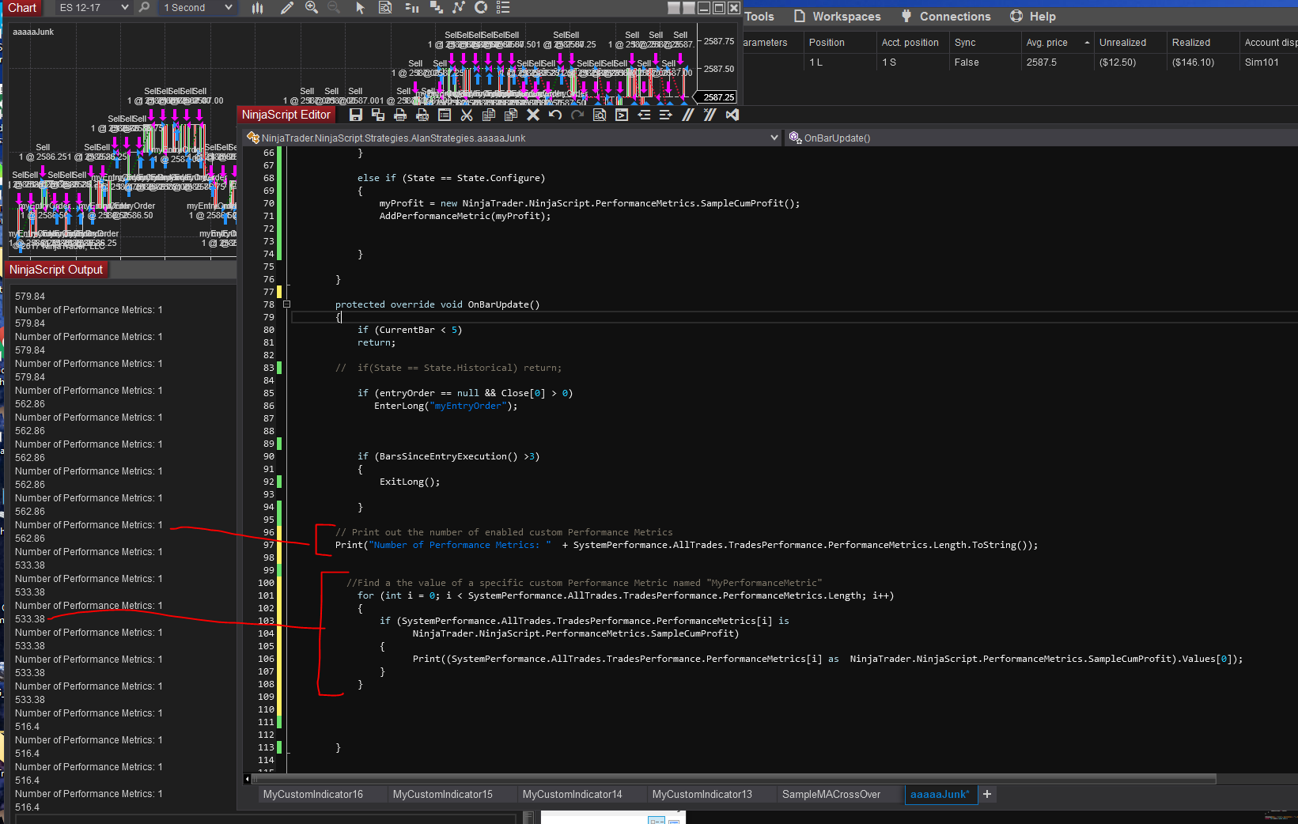Image resolution: width=1298 pixels, height=824 pixels.
Task: Open the snippets list icon in editor toolbar
Action: (445, 115)
